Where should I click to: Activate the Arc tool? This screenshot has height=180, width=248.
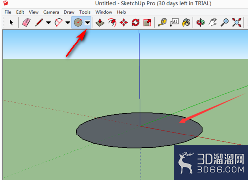point(59,22)
